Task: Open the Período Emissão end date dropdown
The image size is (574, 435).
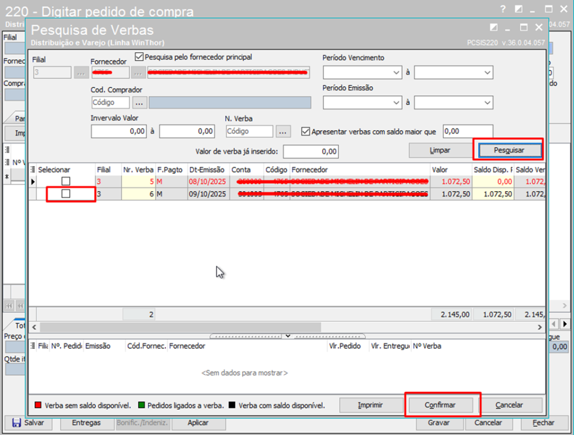Action: tap(487, 103)
